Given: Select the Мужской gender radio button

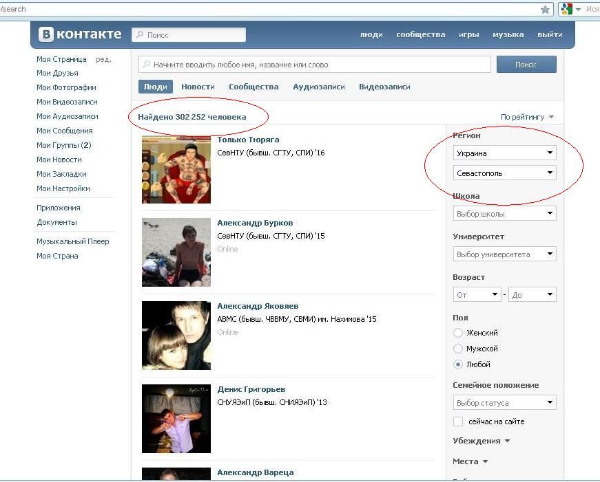Looking at the screenshot, I should pos(458,349).
